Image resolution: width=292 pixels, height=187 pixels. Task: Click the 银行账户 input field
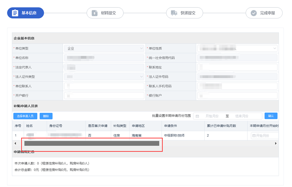(237, 96)
